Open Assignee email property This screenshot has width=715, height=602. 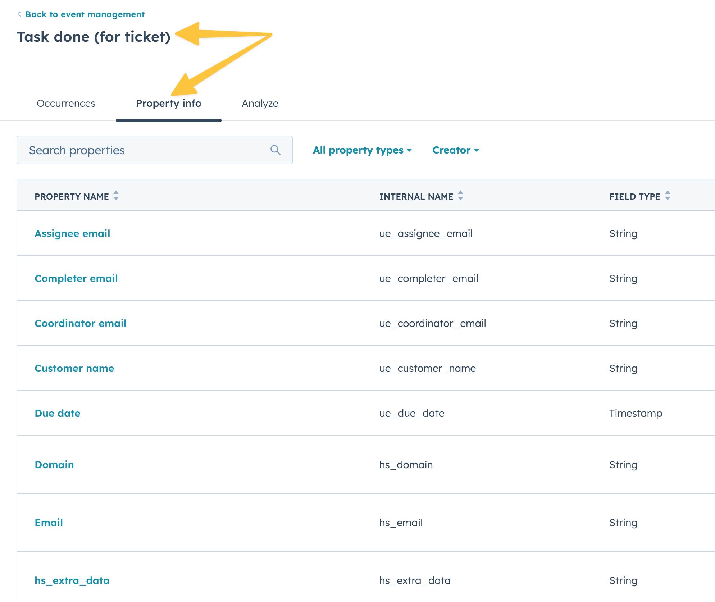pos(72,233)
